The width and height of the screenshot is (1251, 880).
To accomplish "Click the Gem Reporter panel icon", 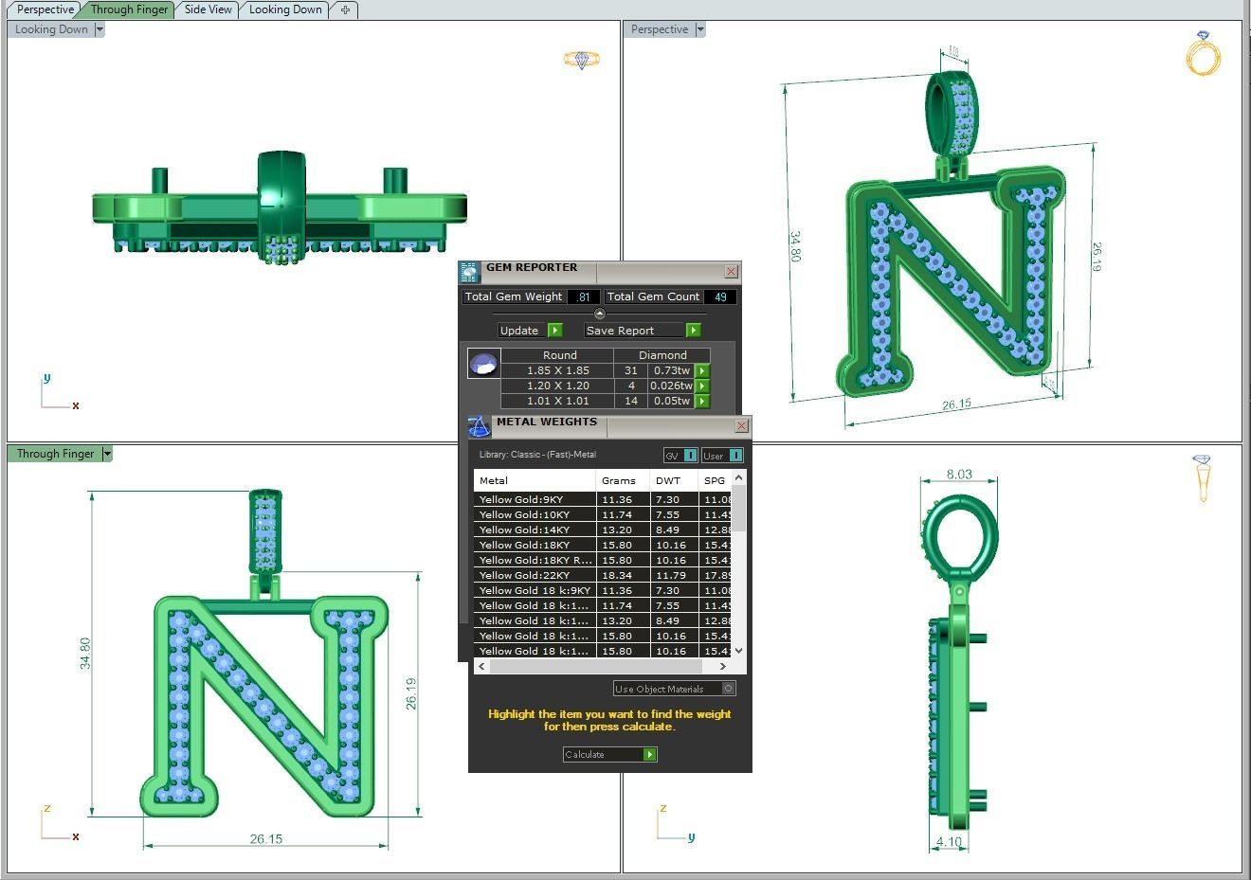I will (469, 273).
